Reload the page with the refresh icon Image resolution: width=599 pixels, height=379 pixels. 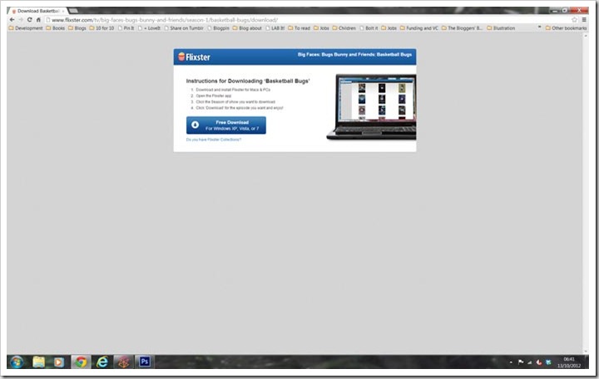(x=29, y=20)
